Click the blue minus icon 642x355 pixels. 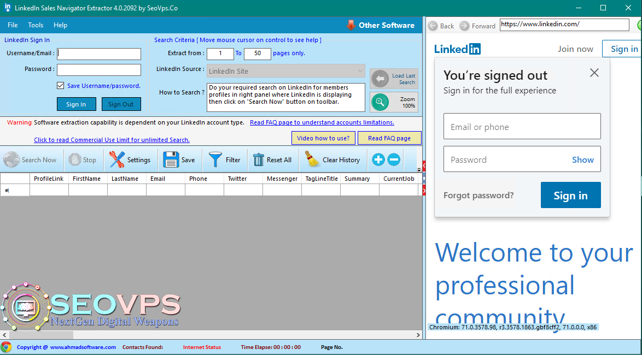(394, 159)
